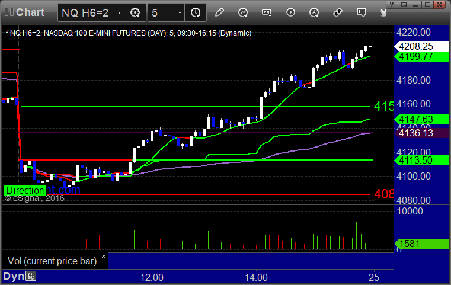Viewport: 451px width, 285px height.
Task: Maximize the chart window
Action: click(427, 4)
